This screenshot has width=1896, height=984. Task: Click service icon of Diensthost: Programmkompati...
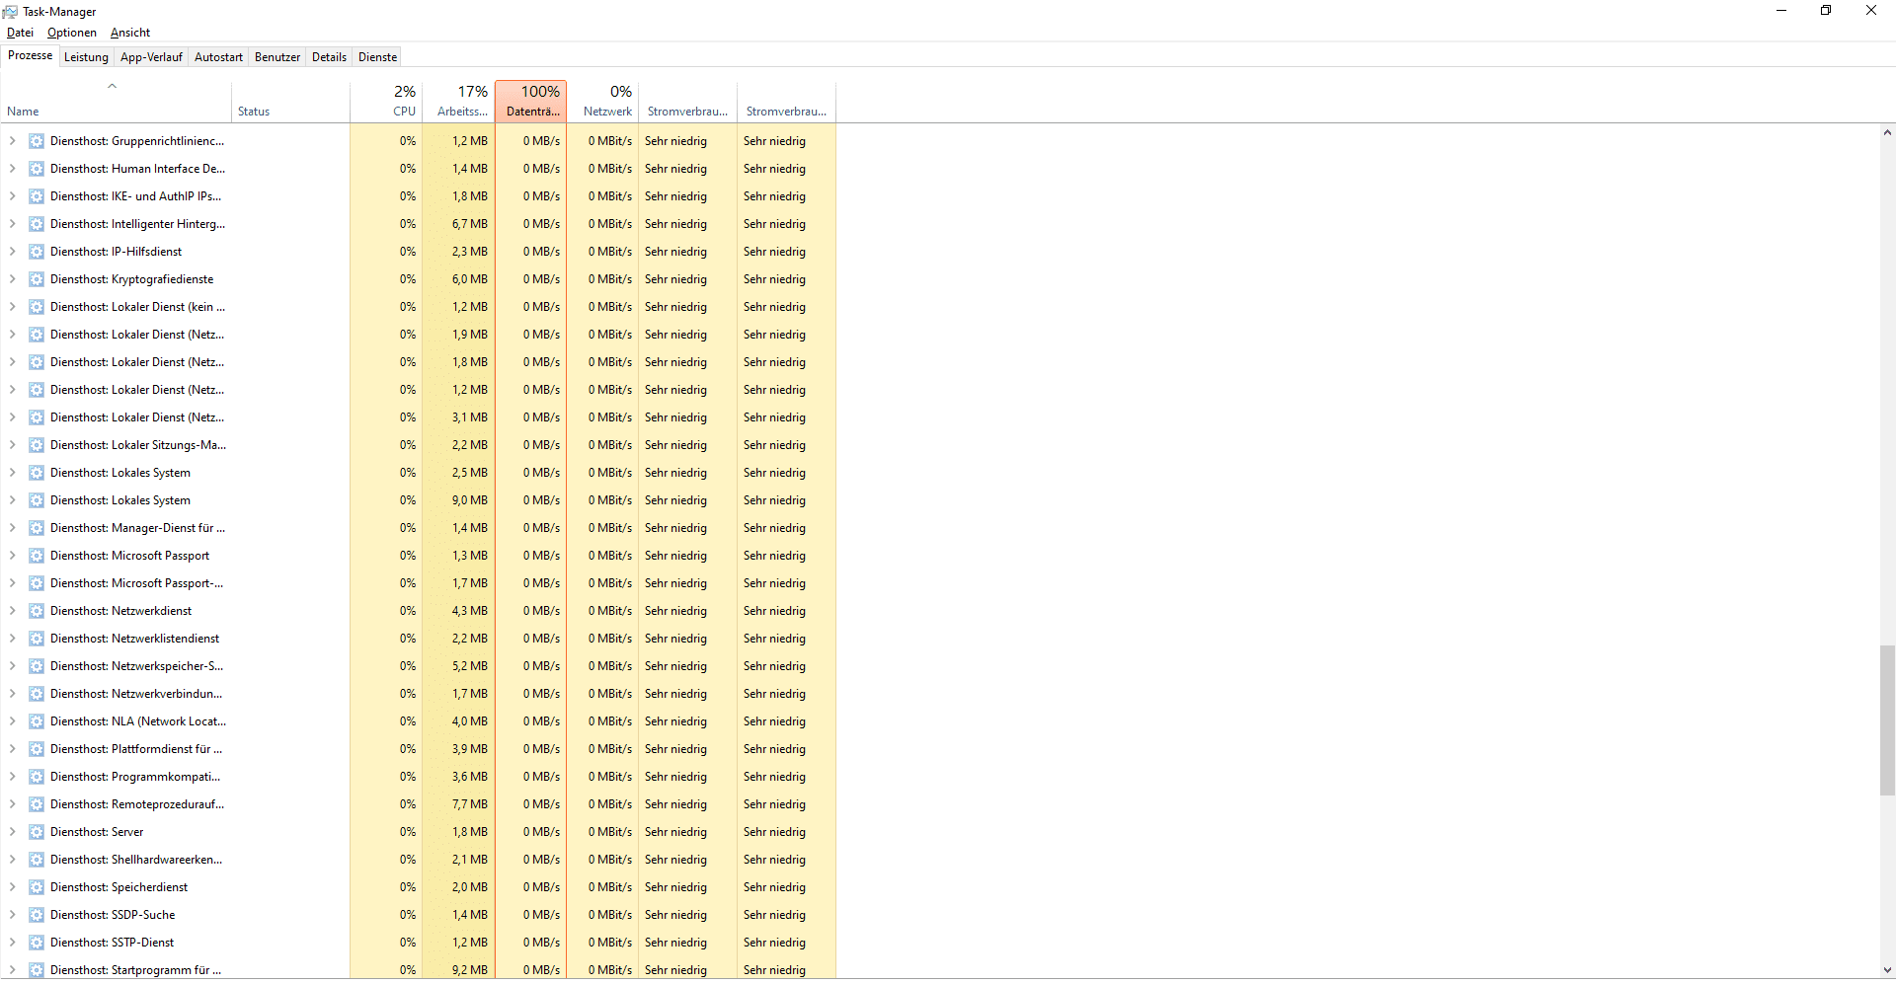tap(37, 777)
